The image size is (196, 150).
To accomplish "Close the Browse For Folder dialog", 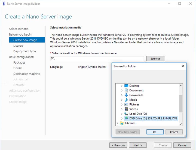I will (x=183, y=66).
